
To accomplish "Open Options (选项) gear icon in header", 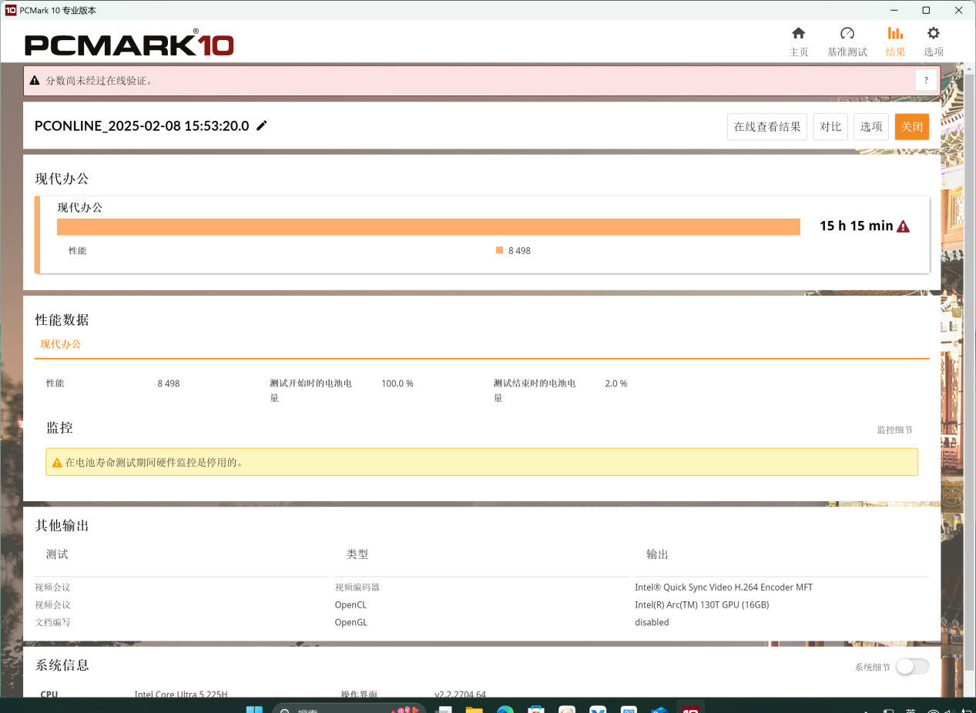I will click(x=933, y=42).
